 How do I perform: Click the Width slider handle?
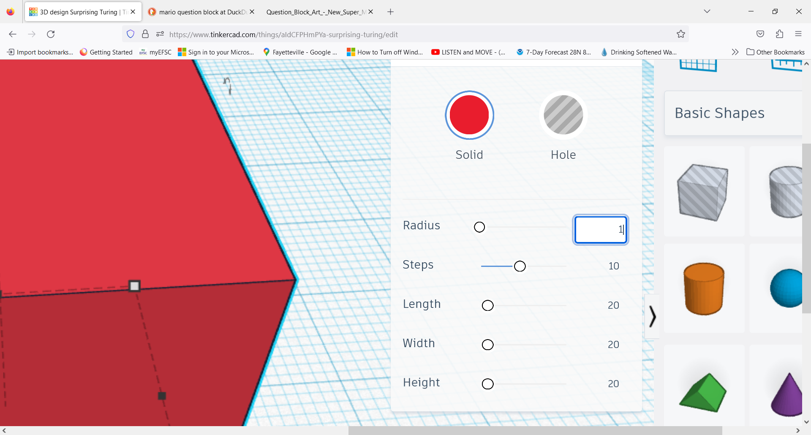point(488,345)
